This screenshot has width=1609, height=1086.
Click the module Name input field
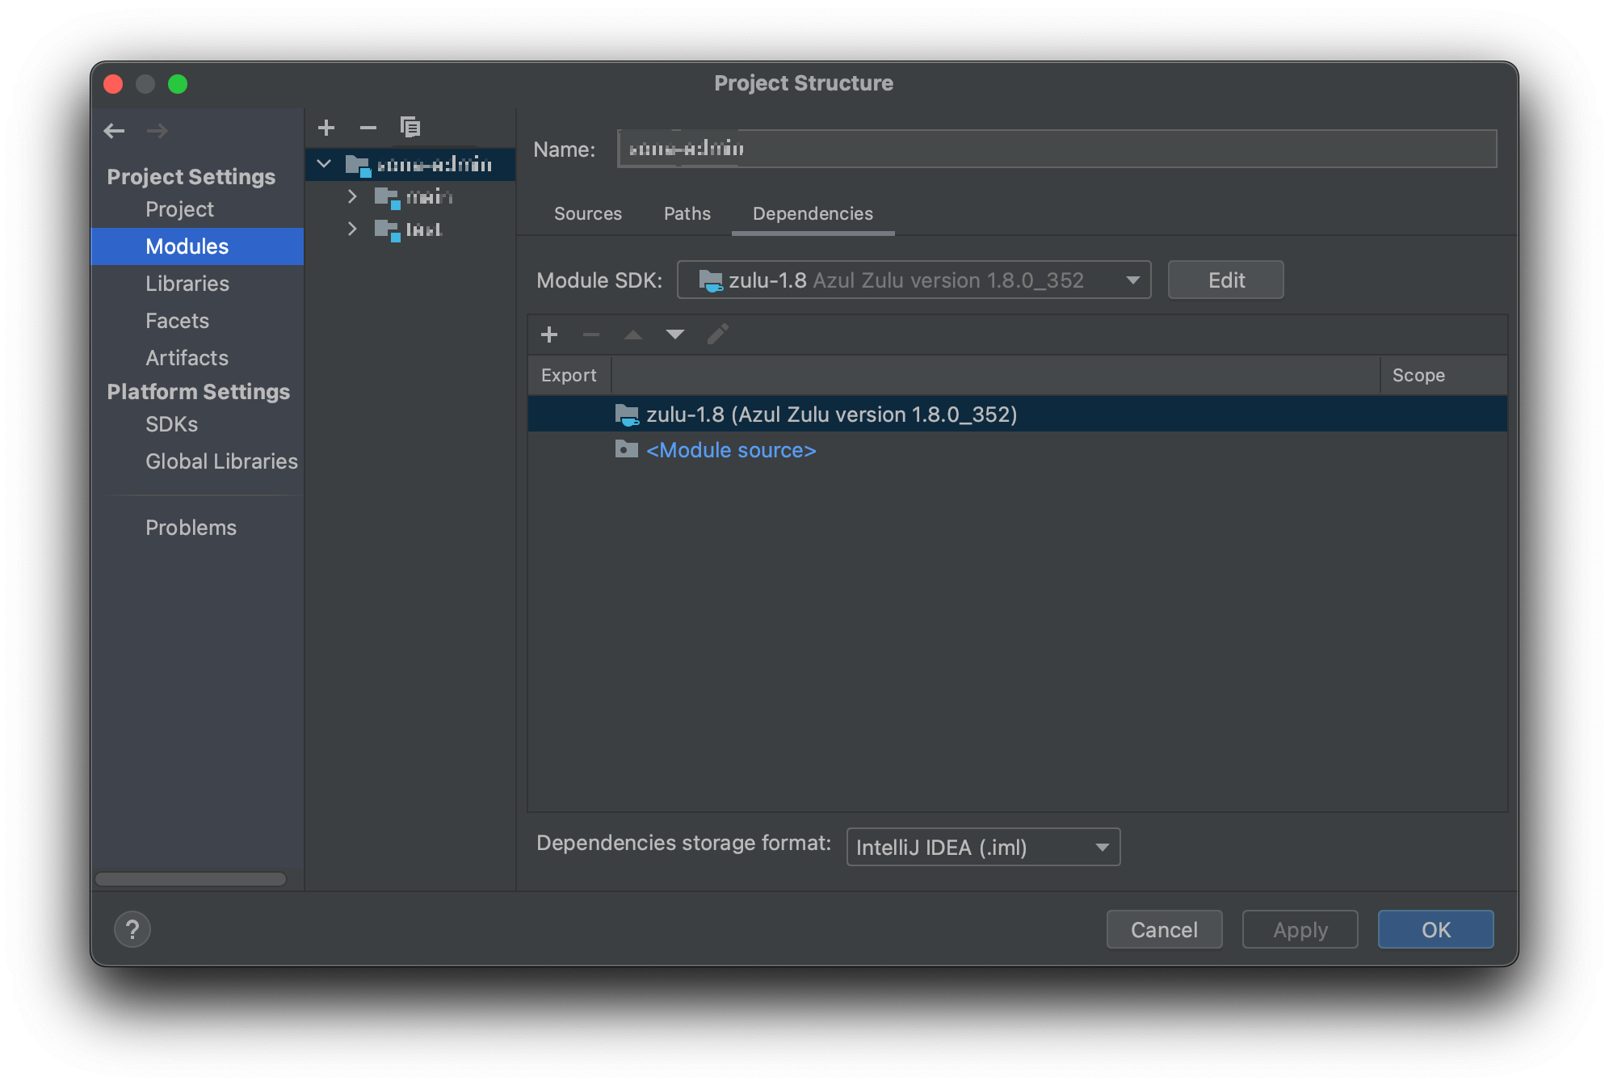pyautogui.click(x=1057, y=149)
